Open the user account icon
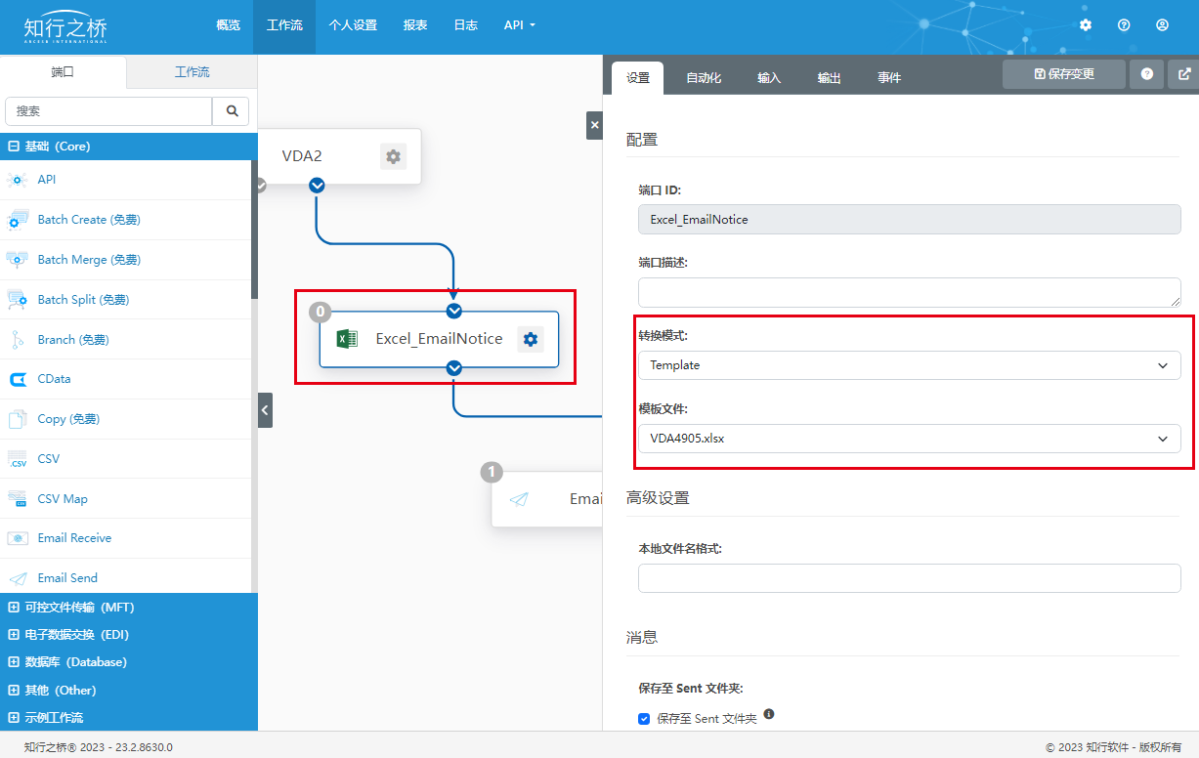Screen dimensions: 1199x758 (x=1162, y=25)
